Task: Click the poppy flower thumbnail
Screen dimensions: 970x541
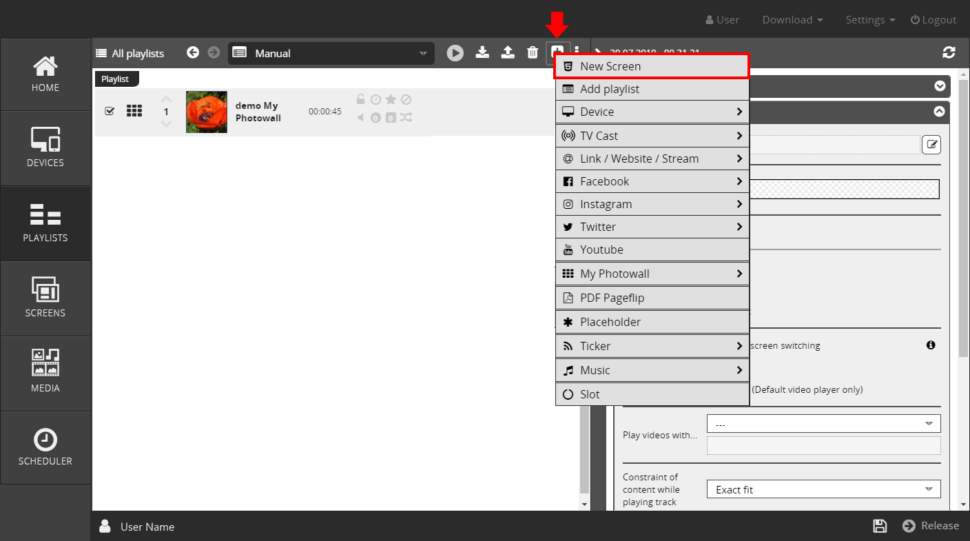Action: [207, 112]
